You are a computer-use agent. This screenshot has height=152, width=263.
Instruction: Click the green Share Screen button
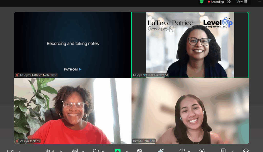point(117,151)
